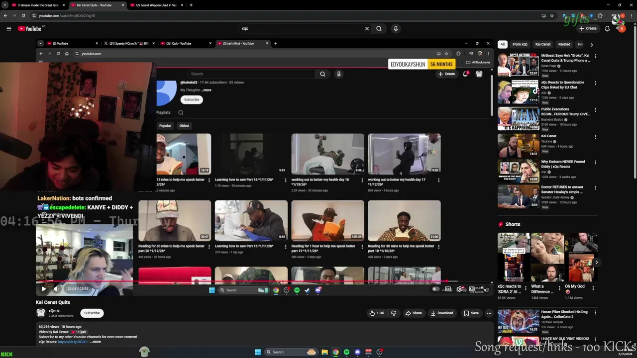Mute the video with the volume icon
Screen dimensions: 637x358
pos(56,289)
